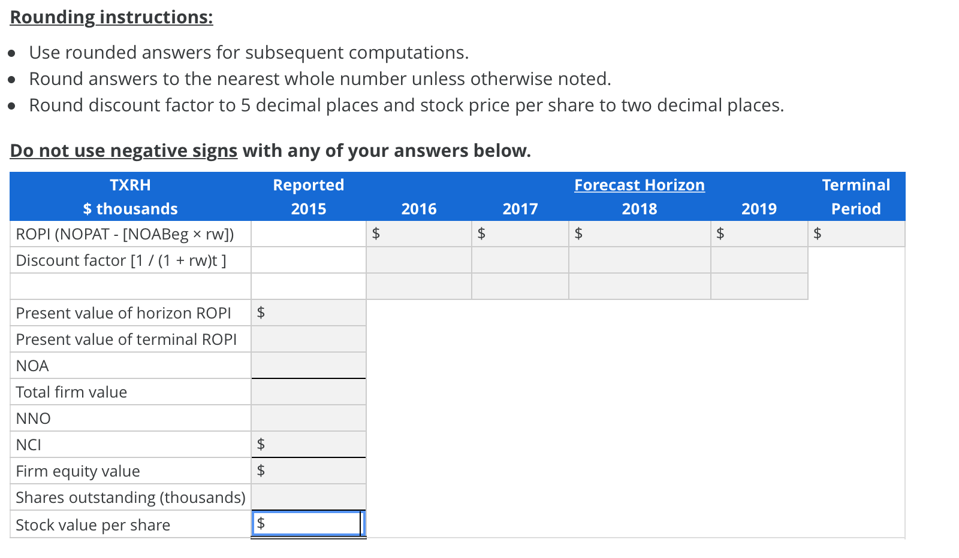
Task: Click the '2019' column header
Action: click(x=759, y=209)
